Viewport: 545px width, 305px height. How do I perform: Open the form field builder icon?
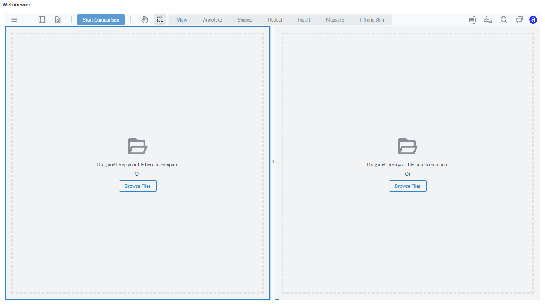click(x=473, y=20)
